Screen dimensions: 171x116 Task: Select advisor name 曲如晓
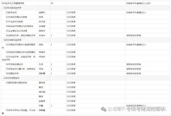[42, 92]
